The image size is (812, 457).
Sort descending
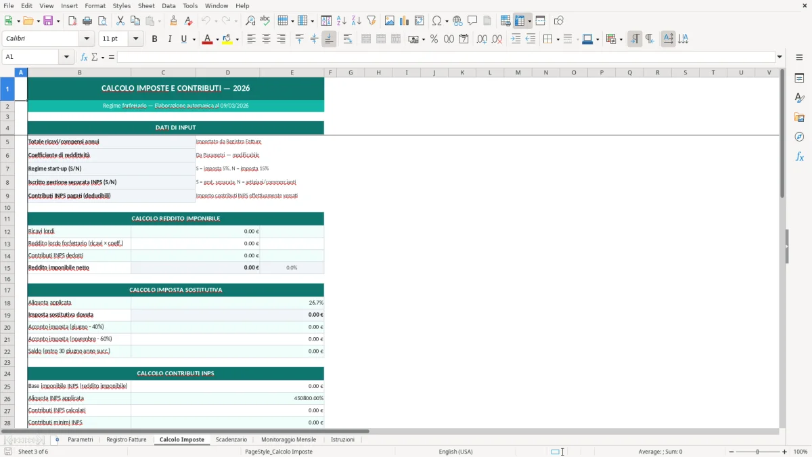point(356,21)
